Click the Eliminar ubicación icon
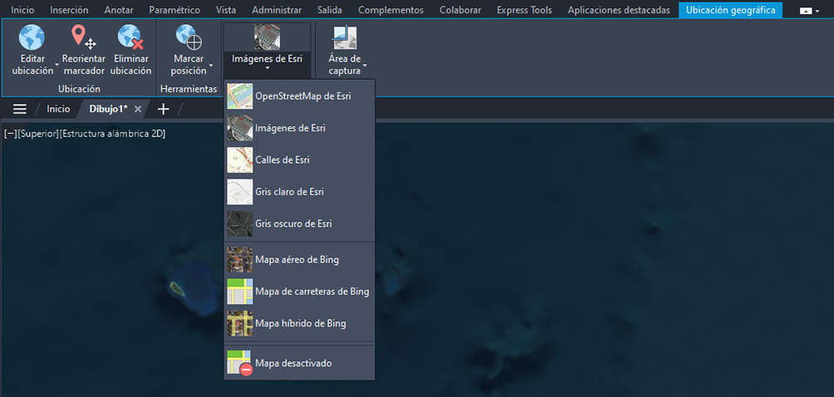The height and width of the screenshot is (397, 834). 131,37
